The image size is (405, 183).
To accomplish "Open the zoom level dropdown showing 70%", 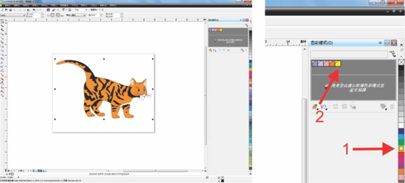I will (x=80, y=9).
